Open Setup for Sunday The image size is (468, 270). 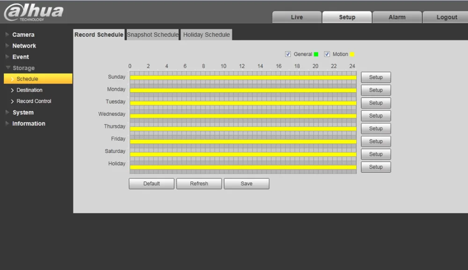tap(376, 77)
